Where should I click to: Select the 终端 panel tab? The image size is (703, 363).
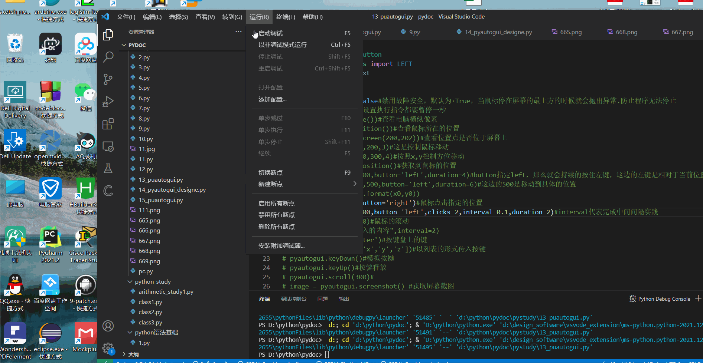click(x=264, y=299)
